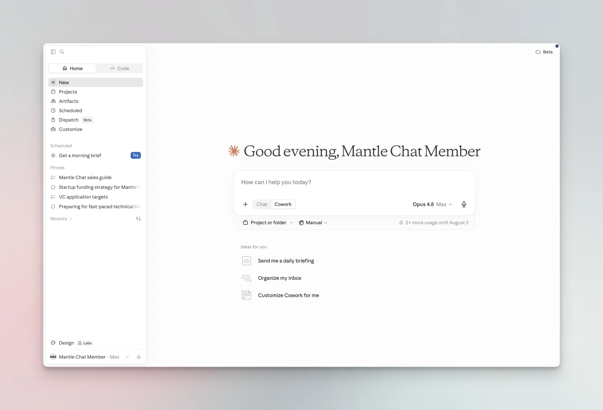Open VC application targets
603x410 pixels.
click(96, 197)
